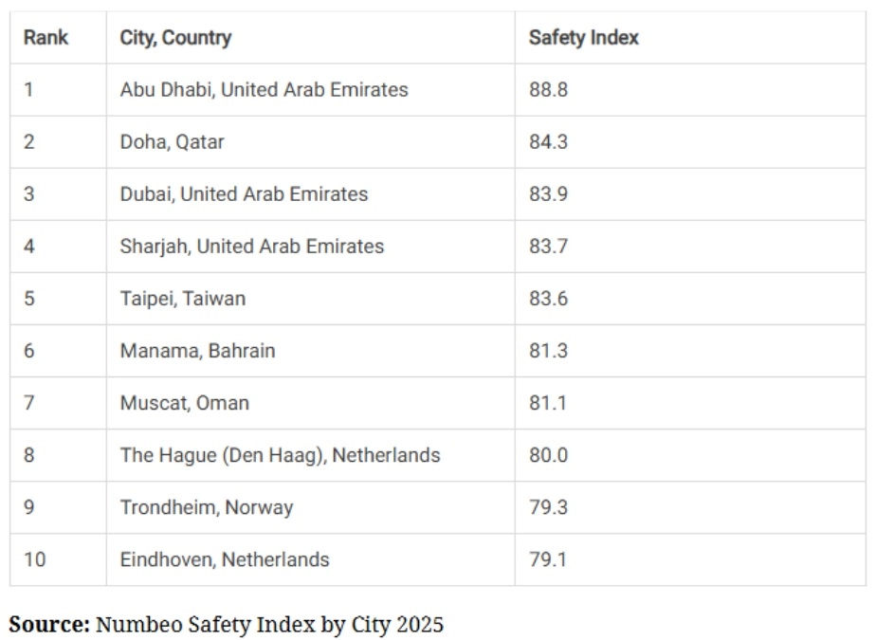The height and width of the screenshot is (640, 876).
Task: Click the 84.3 safety index value
Action: pyautogui.click(x=548, y=142)
